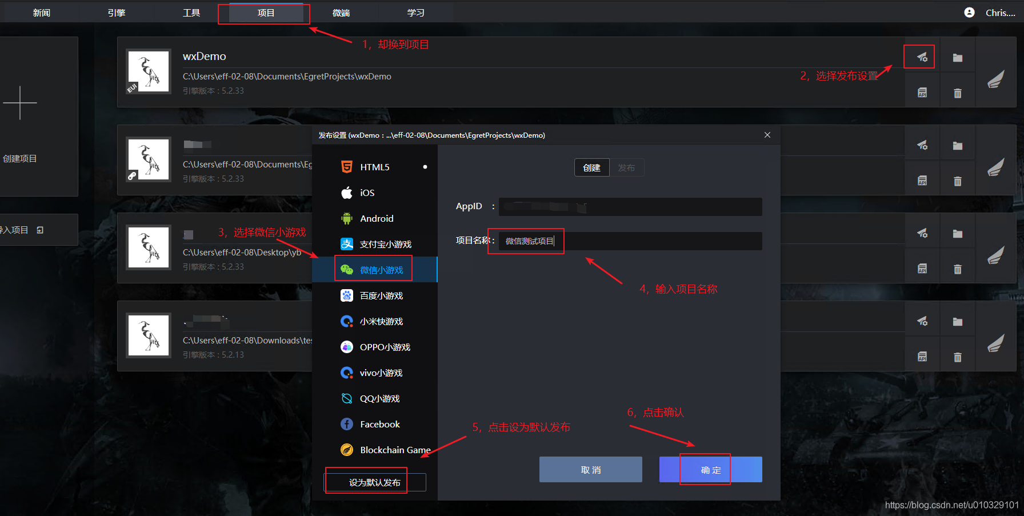This screenshot has width=1024, height=516.
Task: Open publish settings for wxDemo project
Action: pos(922,57)
